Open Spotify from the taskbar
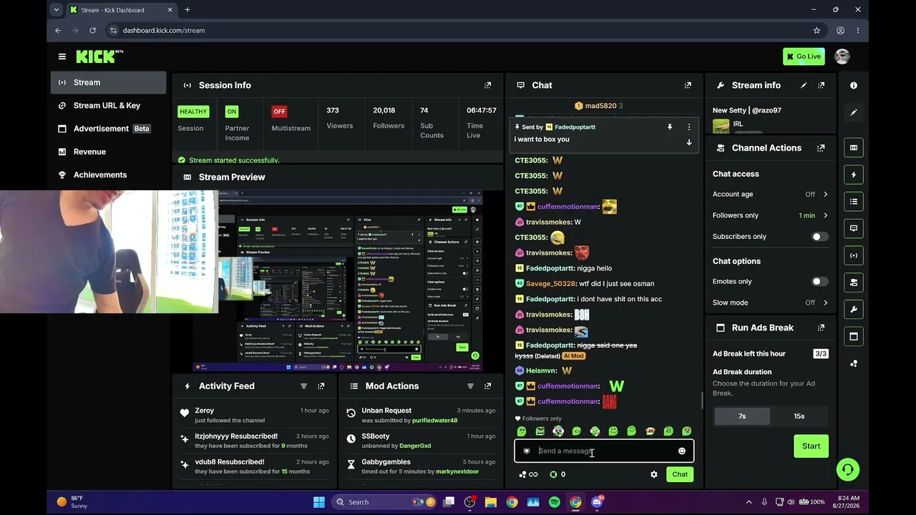This screenshot has height=515, width=916. tap(555, 502)
